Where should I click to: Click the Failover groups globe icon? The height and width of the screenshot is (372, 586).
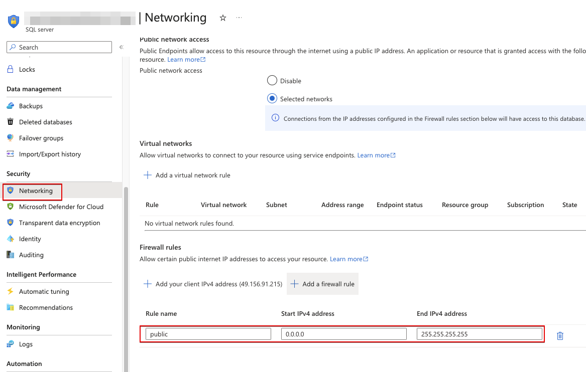point(11,138)
